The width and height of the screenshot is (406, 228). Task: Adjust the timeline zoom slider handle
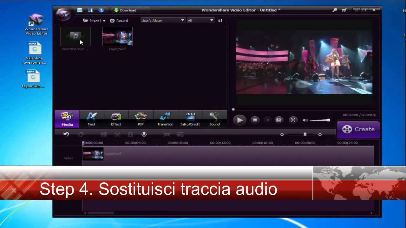(305, 135)
